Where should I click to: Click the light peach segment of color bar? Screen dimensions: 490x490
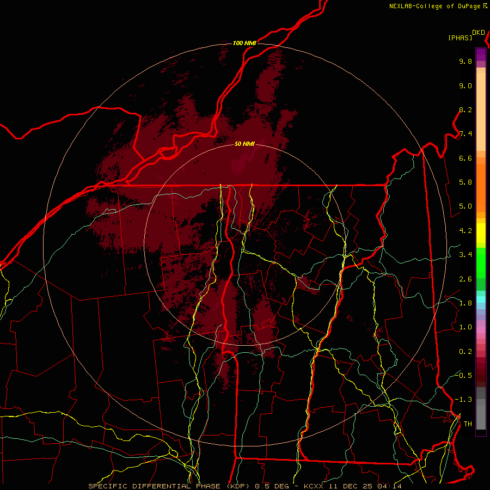[481, 112]
